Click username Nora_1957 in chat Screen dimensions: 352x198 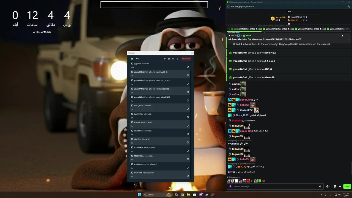coord(242,115)
